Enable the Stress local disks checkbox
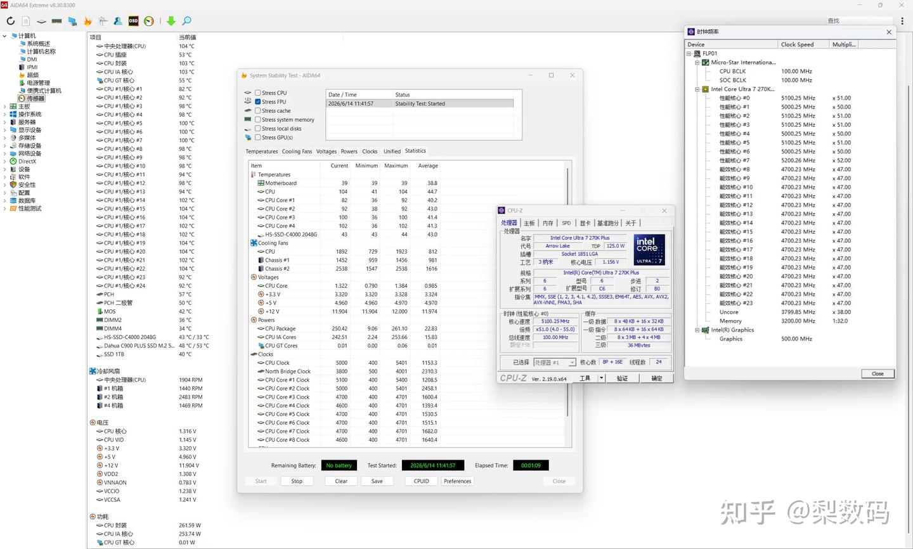913x549 pixels. click(x=258, y=128)
